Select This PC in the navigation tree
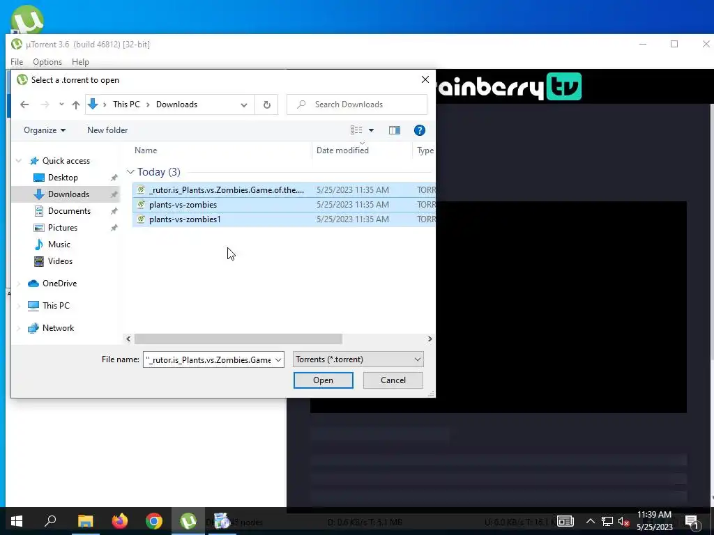The image size is (714, 535). [x=56, y=306]
